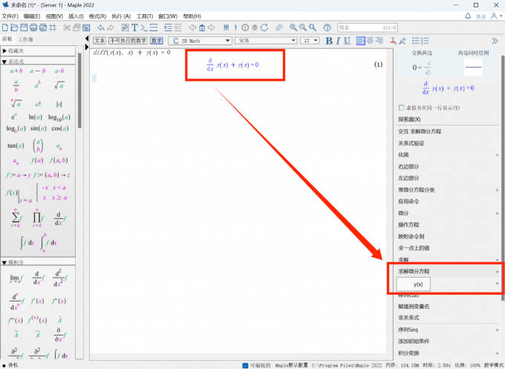This screenshot has width=505, height=369.
Task: Click the Underline formatting icon
Action: pos(347,40)
